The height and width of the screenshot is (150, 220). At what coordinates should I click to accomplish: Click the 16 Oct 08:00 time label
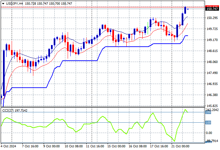point(137,146)
